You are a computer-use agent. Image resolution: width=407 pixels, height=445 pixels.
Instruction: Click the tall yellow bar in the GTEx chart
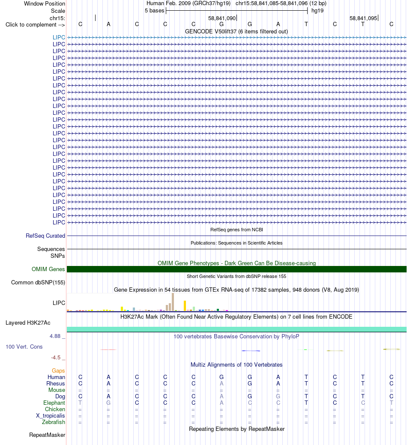(x=185, y=306)
